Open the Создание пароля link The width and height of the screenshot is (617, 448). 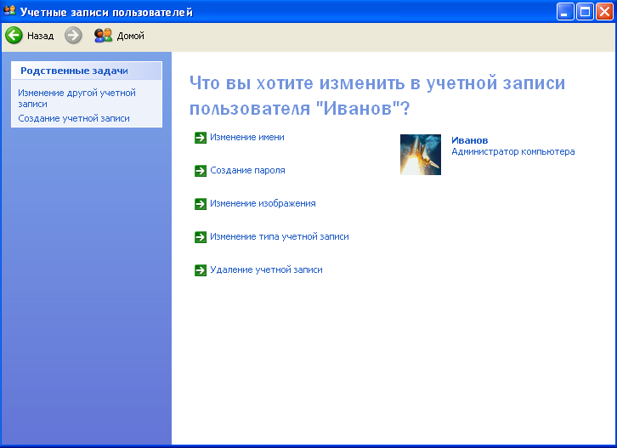pyautogui.click(x=247, y=170)
